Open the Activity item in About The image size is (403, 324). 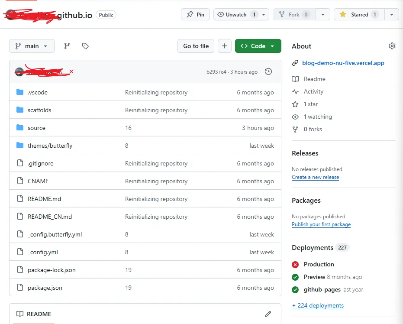pos(313,91)
